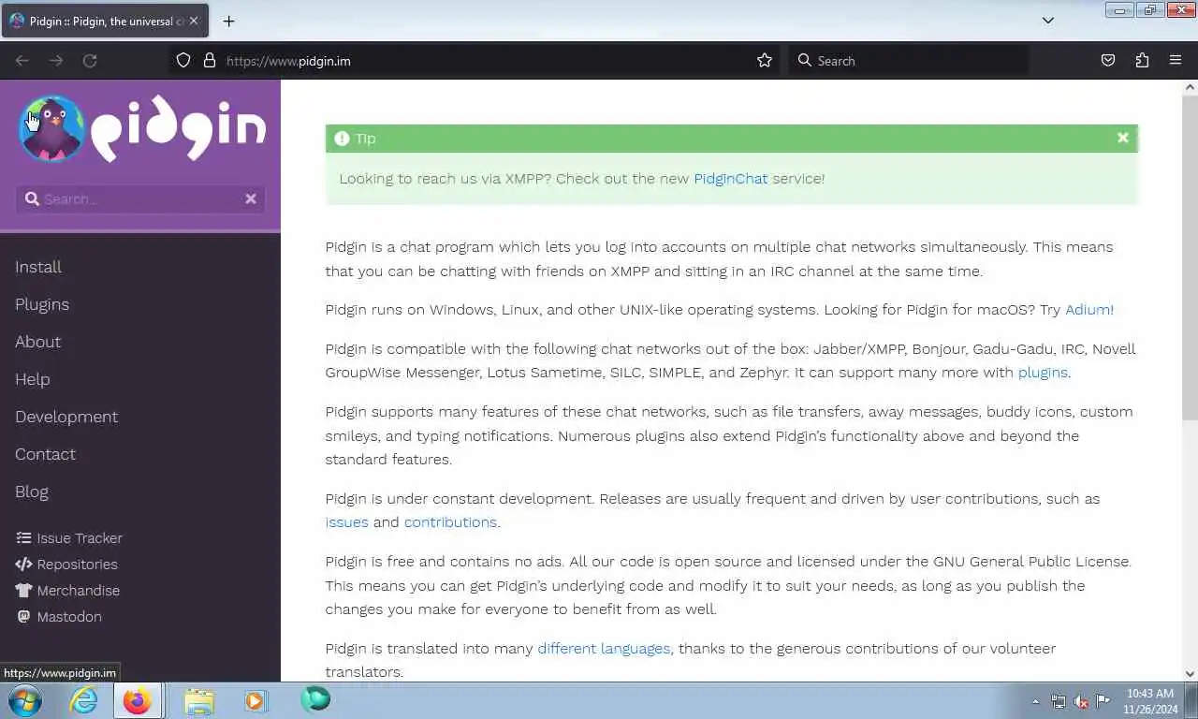The image size is (1198, 719).
Task: Bookmark this page with the star
Action: coord(765,60)
